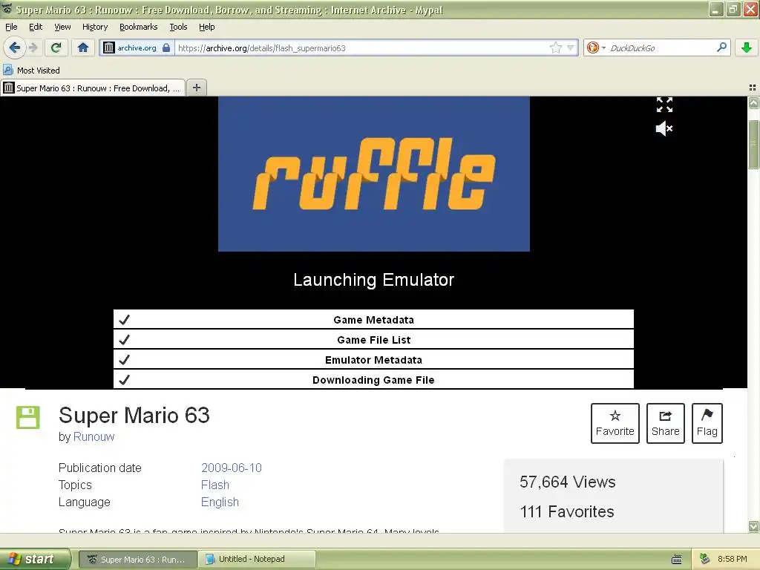This screenshot has width=760, height=570.
Task: Click the 57,664 Views text
Action: click(x=568, y=482)
